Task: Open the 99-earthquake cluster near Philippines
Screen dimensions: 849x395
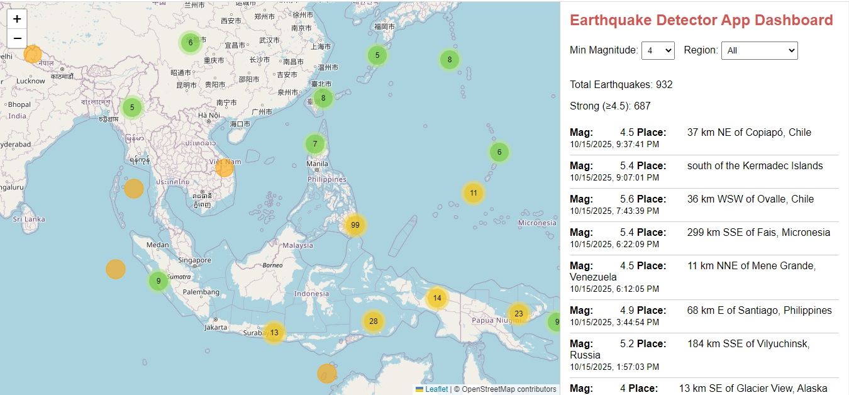Action: click(355, 225)
